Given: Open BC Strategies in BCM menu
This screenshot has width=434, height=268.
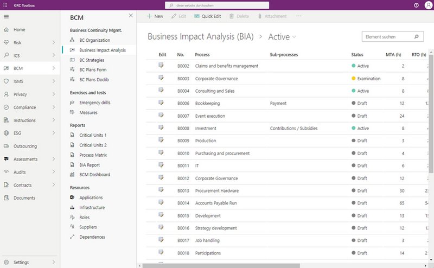Looking at the screenshot, I should pos(92,60).
